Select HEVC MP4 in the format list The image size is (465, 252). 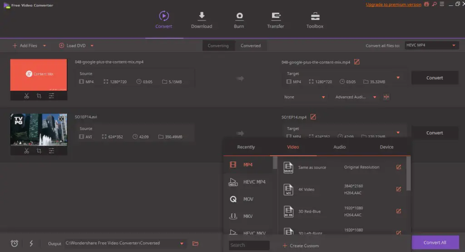(x=248, y=182)
